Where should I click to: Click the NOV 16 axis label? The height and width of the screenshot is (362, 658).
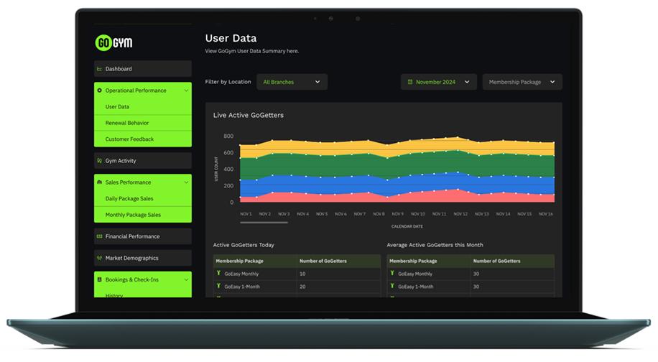[545, 214]
